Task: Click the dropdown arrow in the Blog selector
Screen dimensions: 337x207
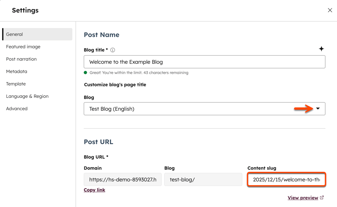Action: pyautogui.click(x=318, y=109)
